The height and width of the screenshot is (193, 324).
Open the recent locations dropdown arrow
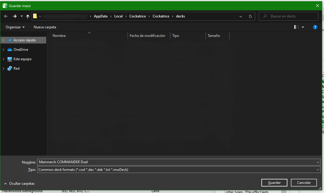[22, 16]
